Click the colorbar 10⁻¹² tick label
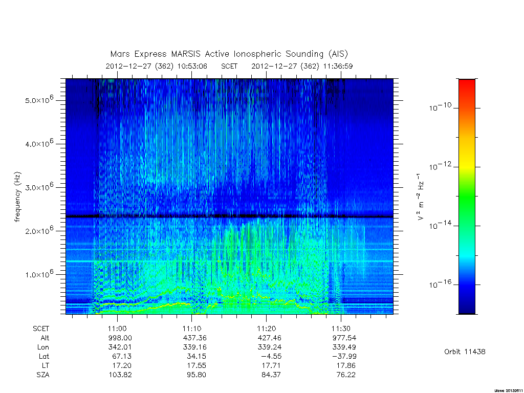 (x=440, y=166)
